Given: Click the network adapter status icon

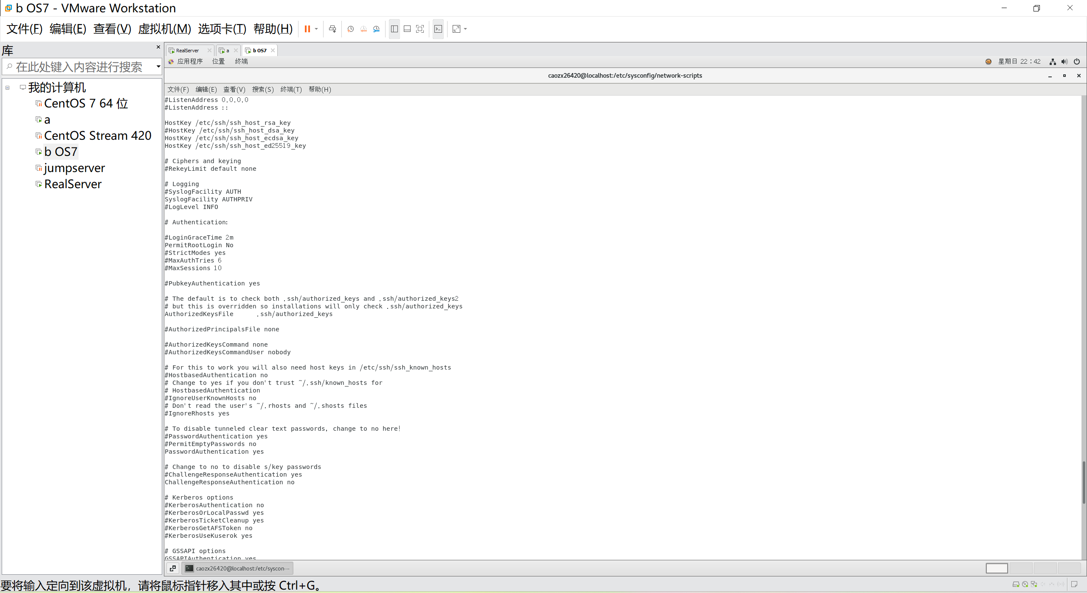Looking at the screenshot, I should pos(1034,584).
